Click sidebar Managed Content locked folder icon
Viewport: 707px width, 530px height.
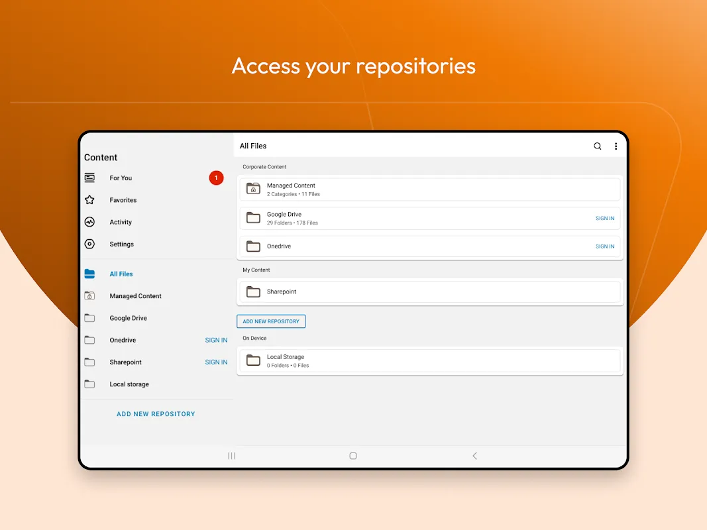89,295
